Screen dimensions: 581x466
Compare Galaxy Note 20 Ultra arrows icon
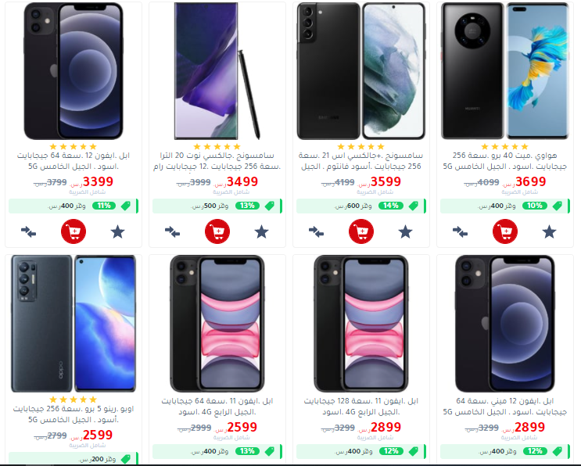pos(172,232)
